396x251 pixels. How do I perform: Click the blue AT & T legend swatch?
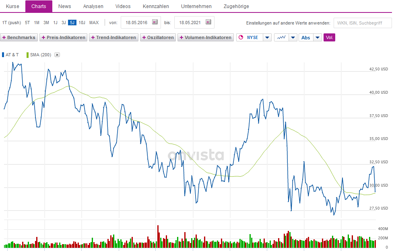(x=3, y=55)
